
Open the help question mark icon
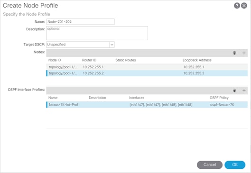(x=237, y=6)
